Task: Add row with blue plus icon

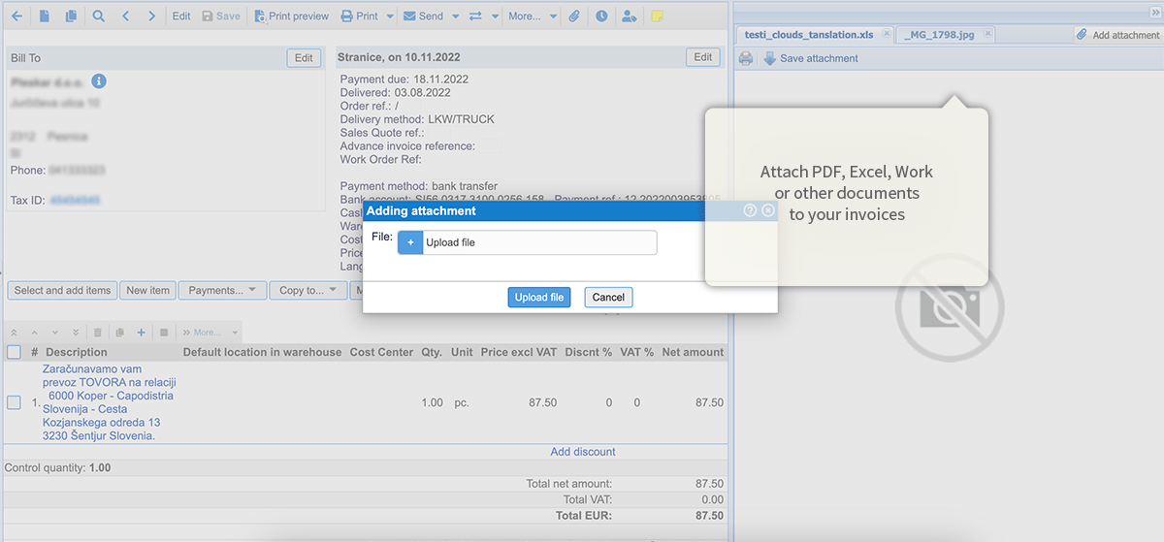Action: click(141, 333)
